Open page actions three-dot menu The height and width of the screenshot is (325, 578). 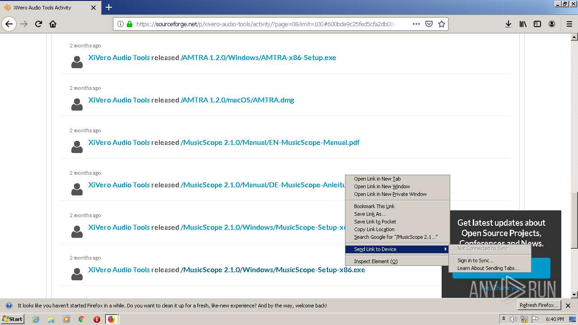416,24
